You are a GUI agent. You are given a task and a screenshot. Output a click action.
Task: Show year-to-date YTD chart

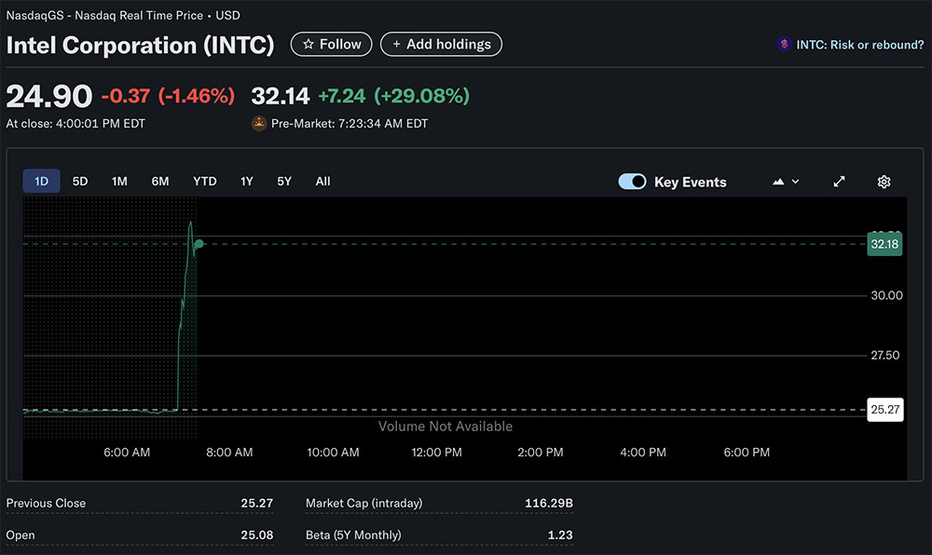click(x=204, y=182)
